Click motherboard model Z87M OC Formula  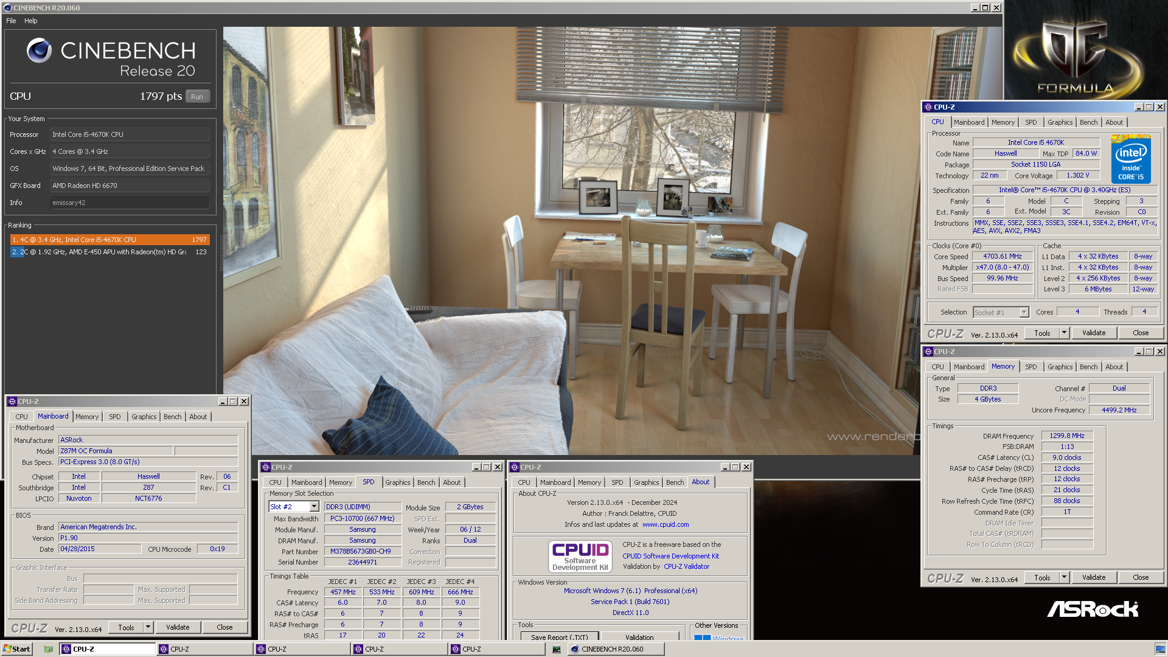pos(116,451)
